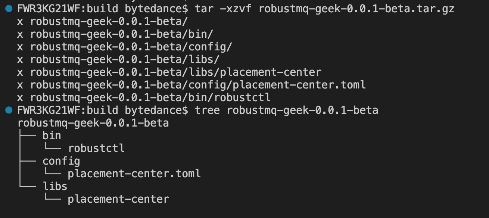489x218 pixels.
Task: Click the extracted robustmq-geek-0.0.1-beta/libs/ path
Action: click(125, 59)
